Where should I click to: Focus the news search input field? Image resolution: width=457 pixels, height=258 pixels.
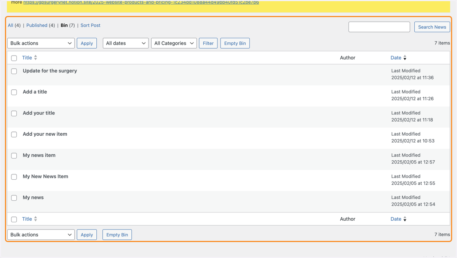[379, 27]
